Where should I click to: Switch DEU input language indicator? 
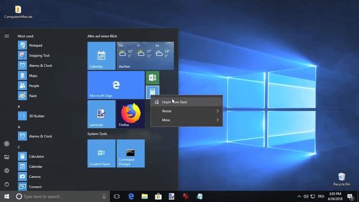pyautogui.click(x=321, y=196)
